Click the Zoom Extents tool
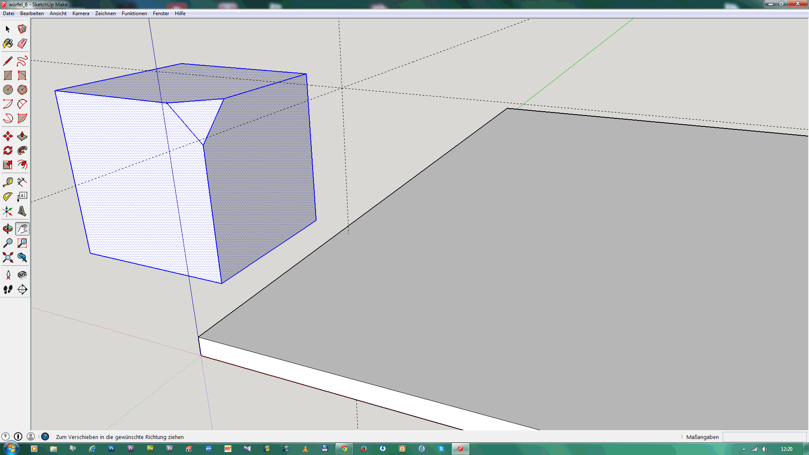This screenshot has width=809, height=455. click(8, 257)
